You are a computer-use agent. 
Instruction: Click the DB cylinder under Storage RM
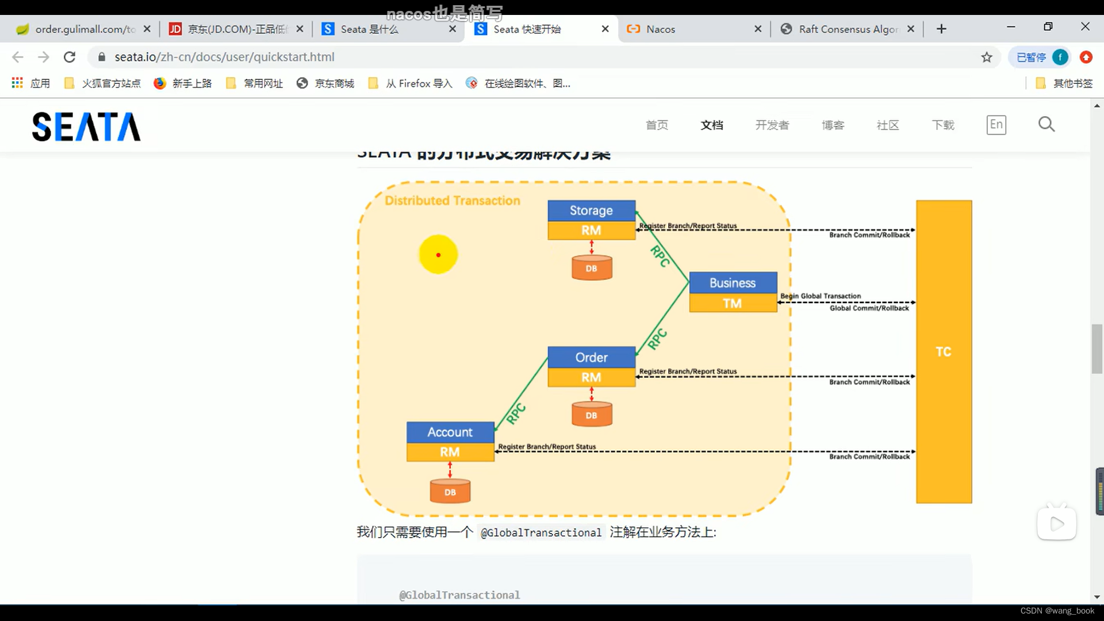coord(591,268)
